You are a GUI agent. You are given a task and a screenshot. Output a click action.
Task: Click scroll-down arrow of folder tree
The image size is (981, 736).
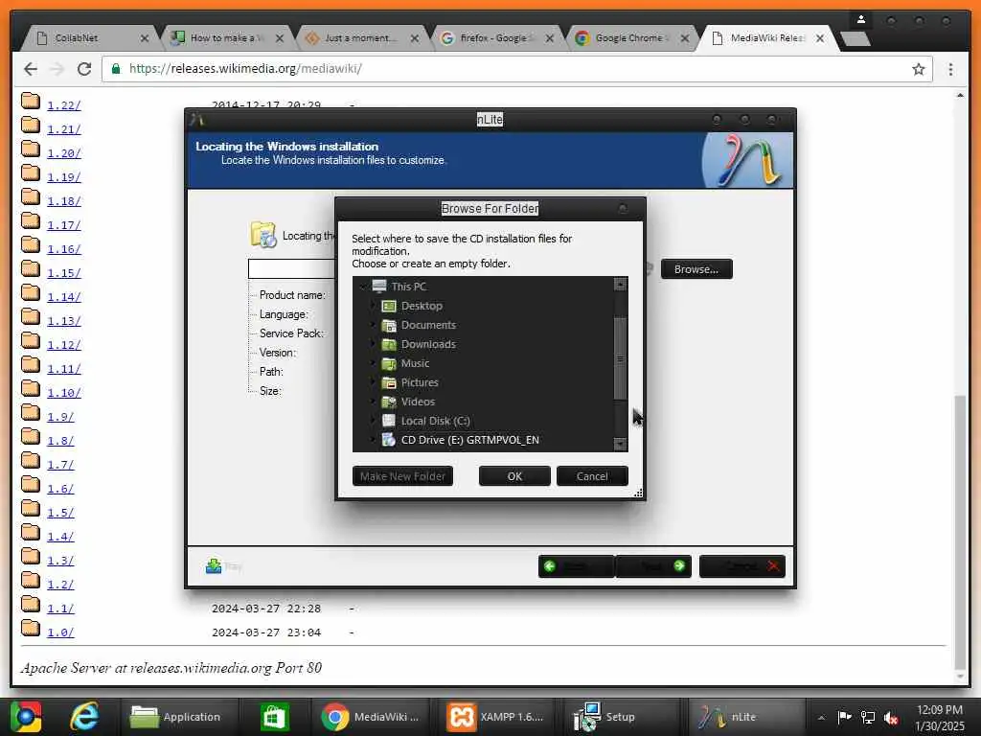pos(620,444)
